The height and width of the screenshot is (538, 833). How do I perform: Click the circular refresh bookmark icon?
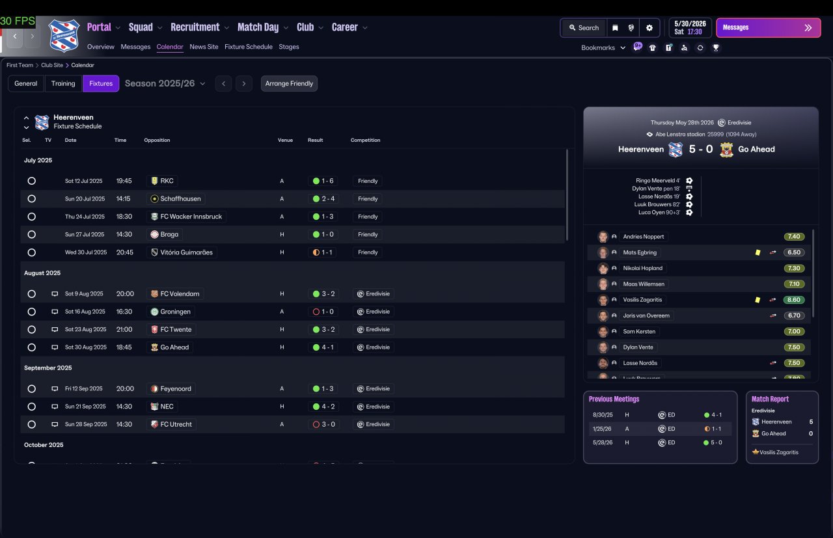[700, 47]
